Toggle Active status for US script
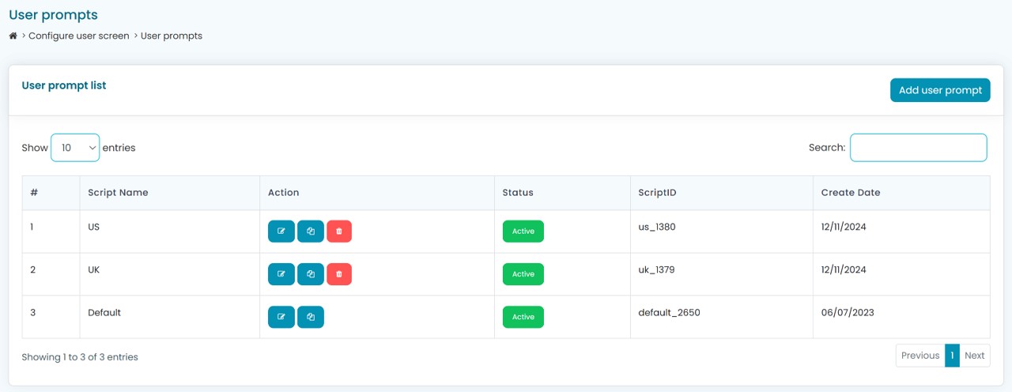 523,232
